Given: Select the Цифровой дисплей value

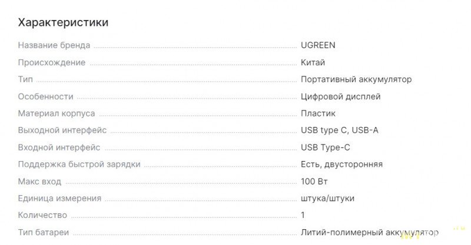Looking at the screenshot, I should pos(340,96).
